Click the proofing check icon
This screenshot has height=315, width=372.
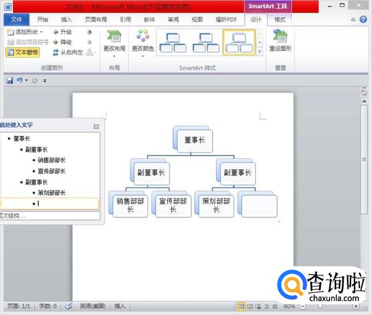tap(69, 306)
